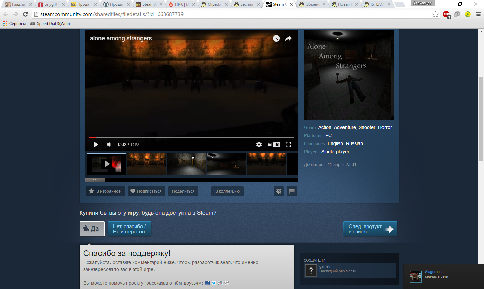The height and width of the screenshot is (289, 484).
Task: Open the Александр Chrome profile button
Action: [x=422, y=3]
